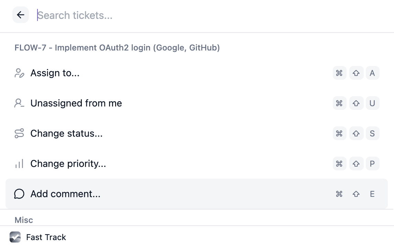Click the Fast Track app logo
Viewport: 394px width, 248px height.
15,237
